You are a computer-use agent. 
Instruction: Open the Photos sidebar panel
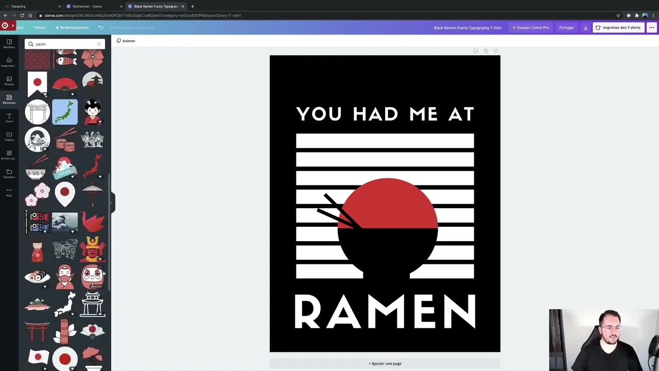(9, 80)
